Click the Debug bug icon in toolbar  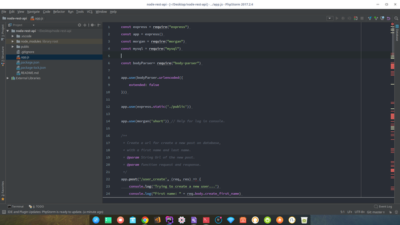point(343,18)
